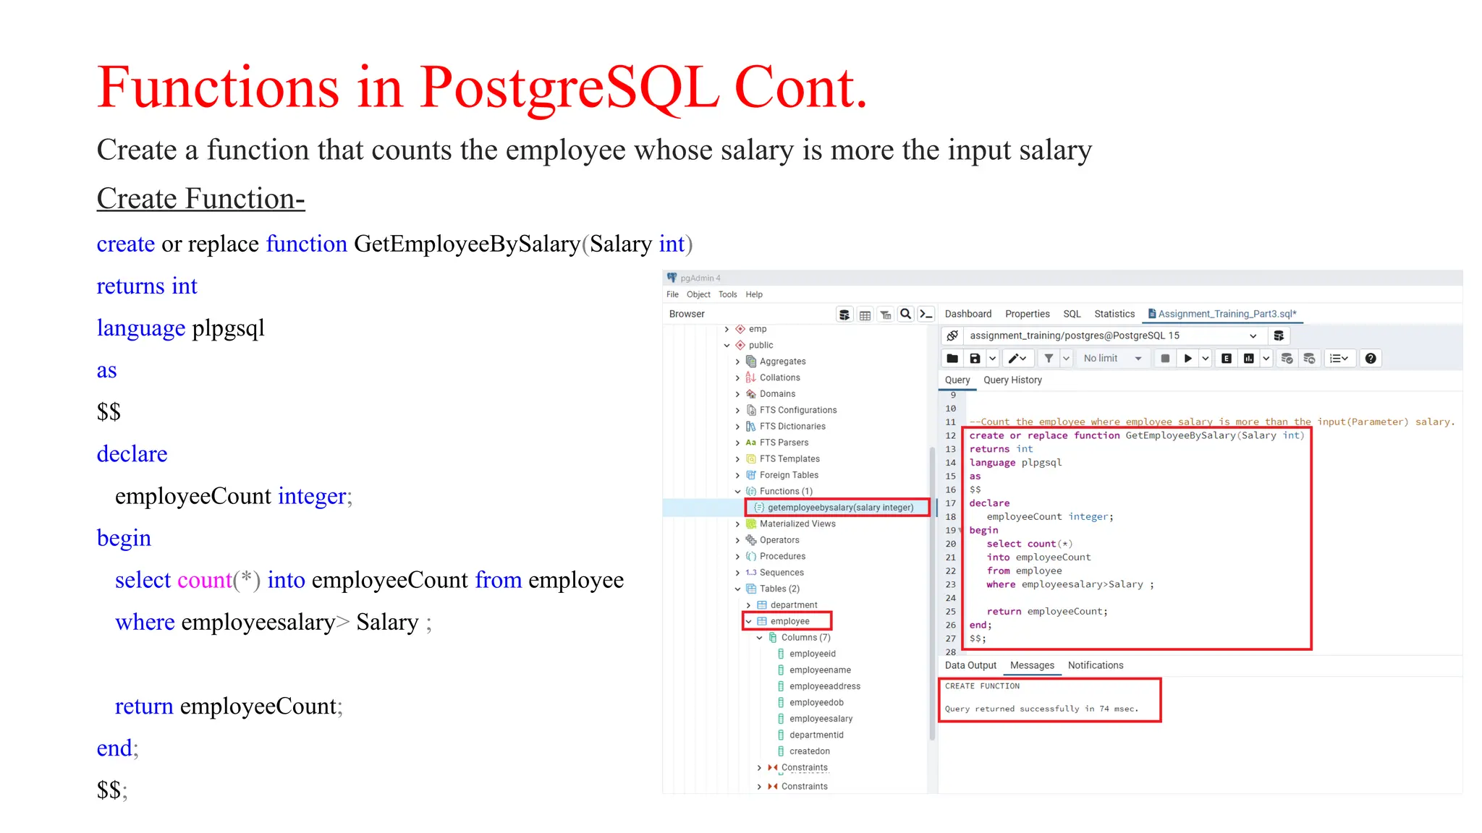The image size is (1482, 833).
Task: Open the Explain Analyze options dropdown arrow
Action: [1266, 359]
